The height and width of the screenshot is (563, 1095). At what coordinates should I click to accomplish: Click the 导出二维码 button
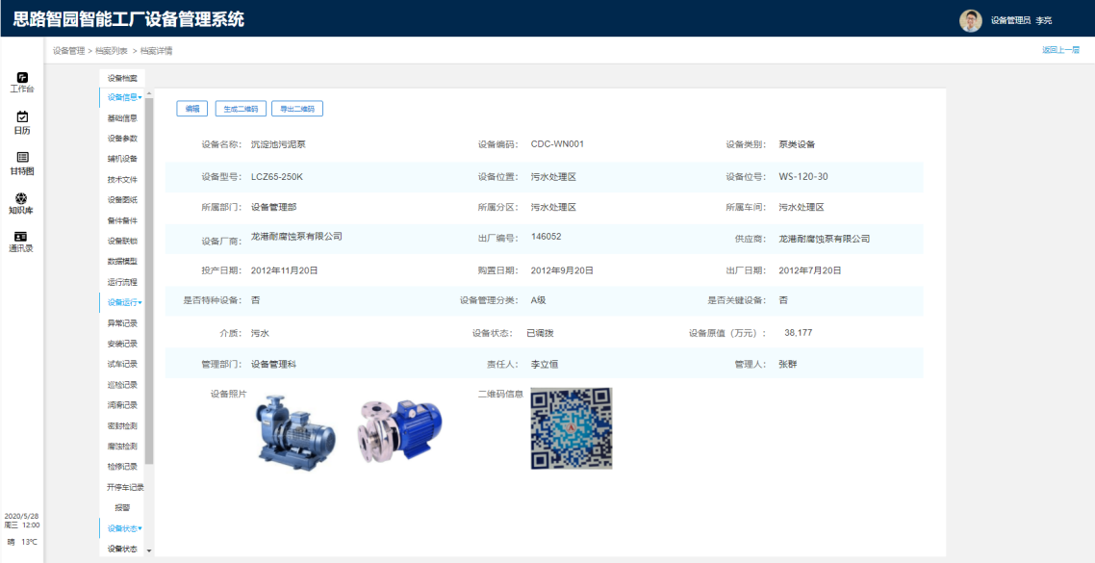297,109
